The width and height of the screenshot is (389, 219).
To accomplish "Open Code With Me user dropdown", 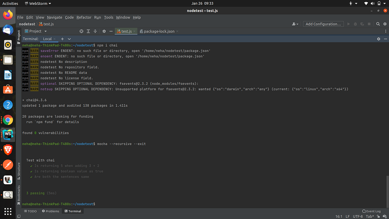I will click(x=295, y=24).
